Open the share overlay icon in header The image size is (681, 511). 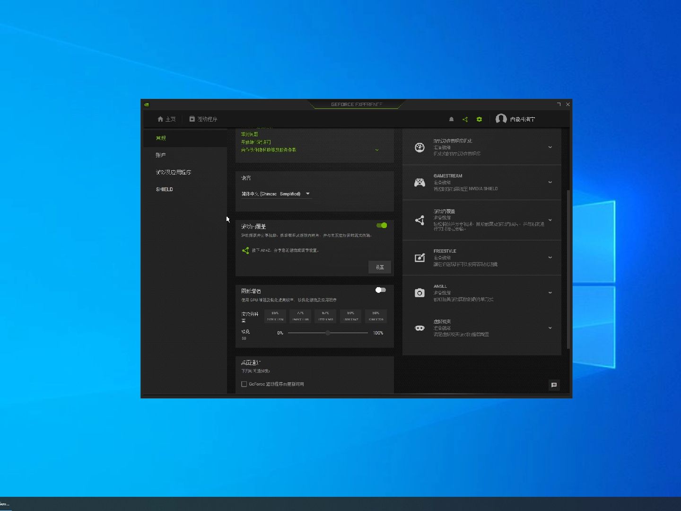pyautogui.click(x=465, y=119)
